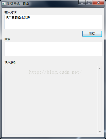Screen dimensions: 106x139
Task: Maximize the 对话系统 window
Action: 89,3
